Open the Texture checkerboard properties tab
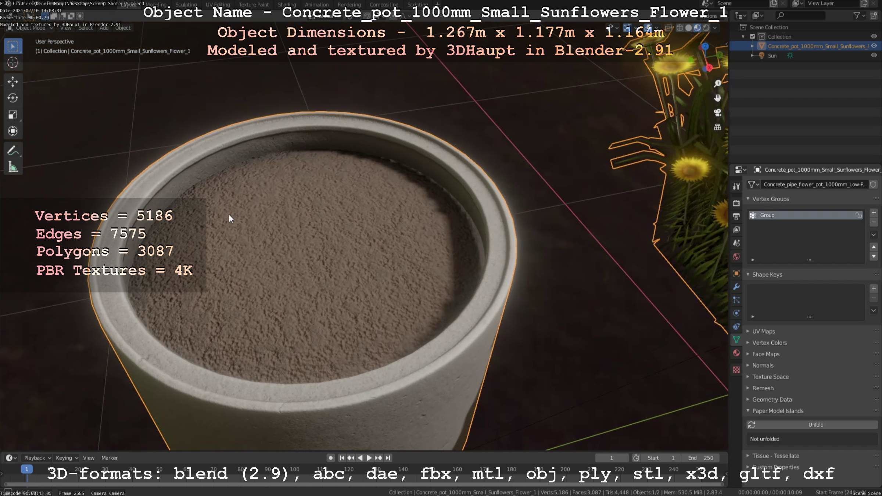Viewport: 882px width, 496px height. coord(736,370)
